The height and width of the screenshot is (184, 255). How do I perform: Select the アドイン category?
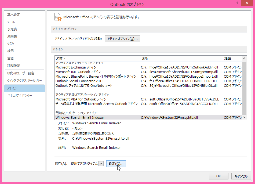[x=24, y=88]
